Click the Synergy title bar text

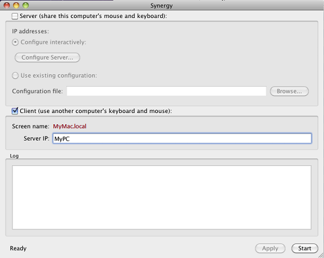click(x=161, y=6)
